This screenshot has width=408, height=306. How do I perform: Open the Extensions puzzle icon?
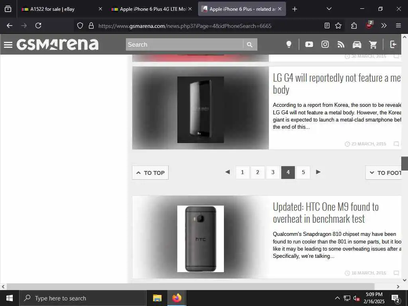click(x=354, y=25)
